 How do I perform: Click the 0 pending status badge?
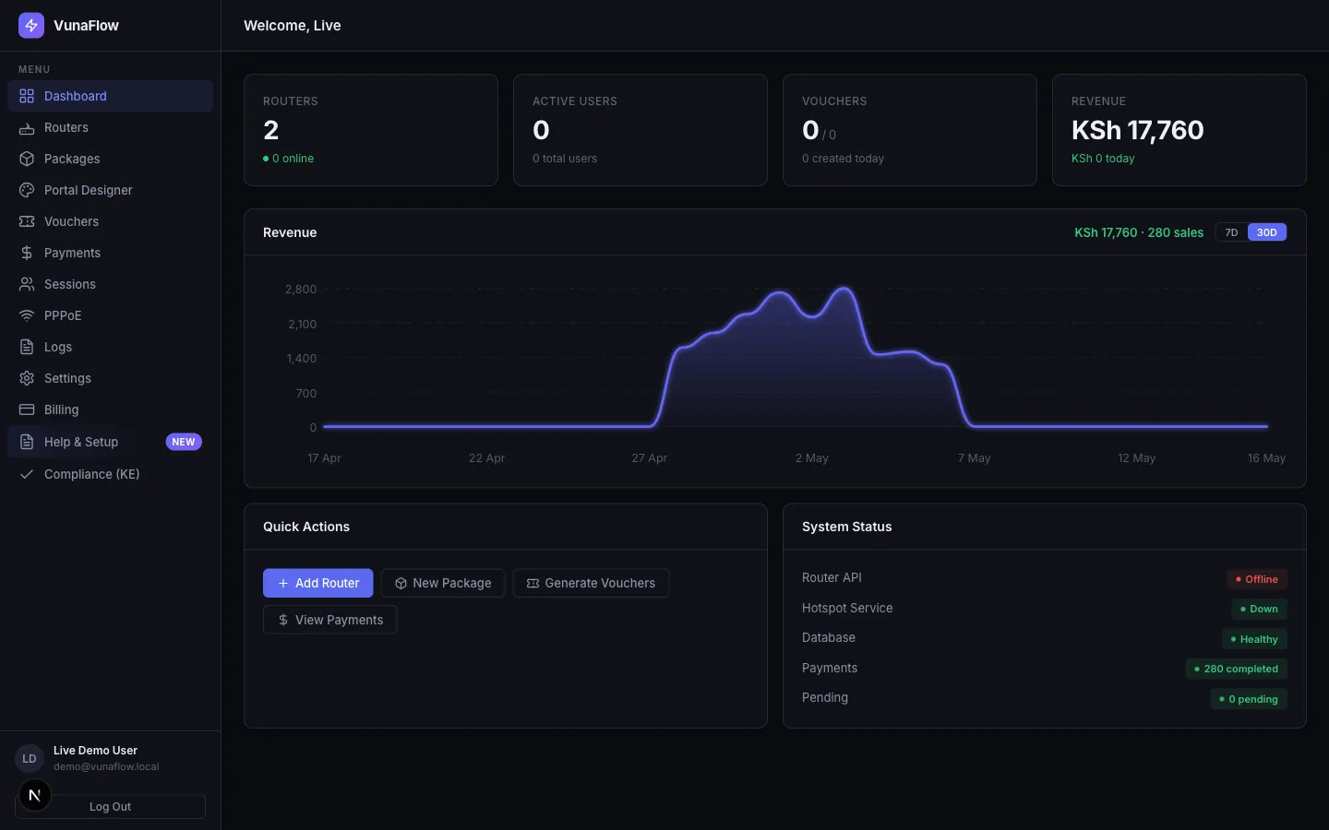tap(1249, 699)
